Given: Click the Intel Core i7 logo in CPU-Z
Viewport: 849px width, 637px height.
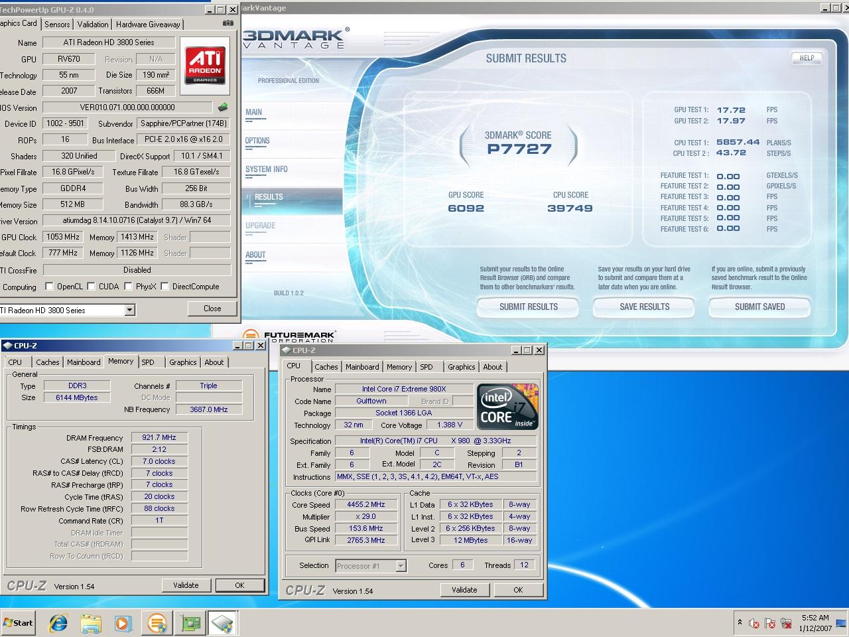Looking at the screenshot, I should pos(508,406).
